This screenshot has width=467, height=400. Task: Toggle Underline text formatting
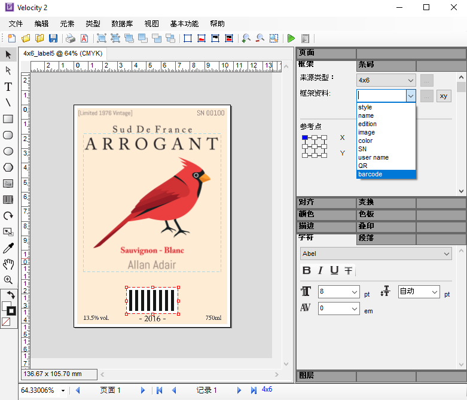334,270
